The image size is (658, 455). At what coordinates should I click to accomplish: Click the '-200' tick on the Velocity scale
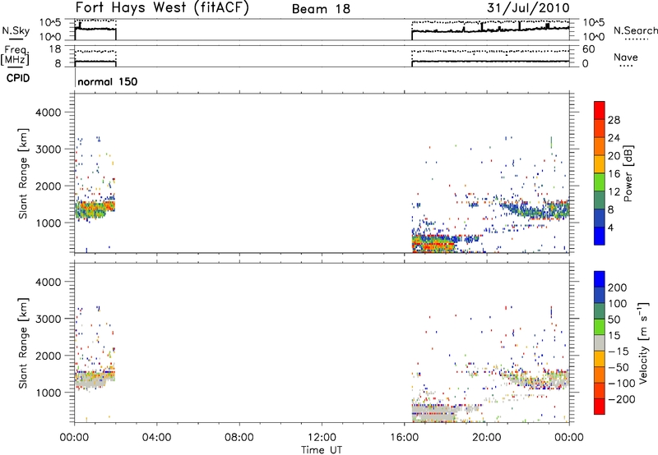tap(621, 399)
